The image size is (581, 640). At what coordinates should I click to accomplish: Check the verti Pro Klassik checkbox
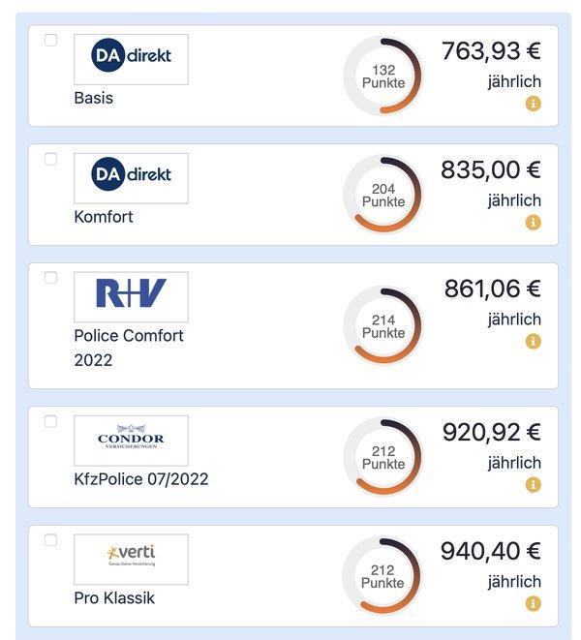point(50,540)
